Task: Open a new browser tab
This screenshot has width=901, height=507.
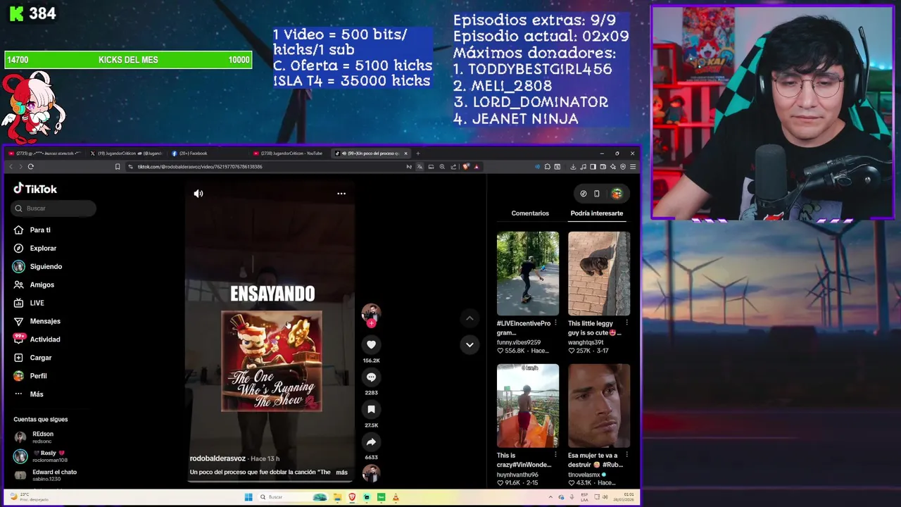Action: coord(418,154)
